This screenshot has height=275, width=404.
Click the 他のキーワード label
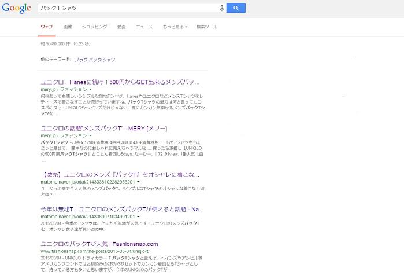click(x=55, y=59)
